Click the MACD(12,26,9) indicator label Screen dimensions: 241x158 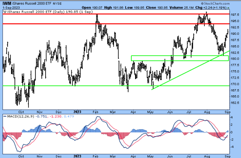click(21, 116)
